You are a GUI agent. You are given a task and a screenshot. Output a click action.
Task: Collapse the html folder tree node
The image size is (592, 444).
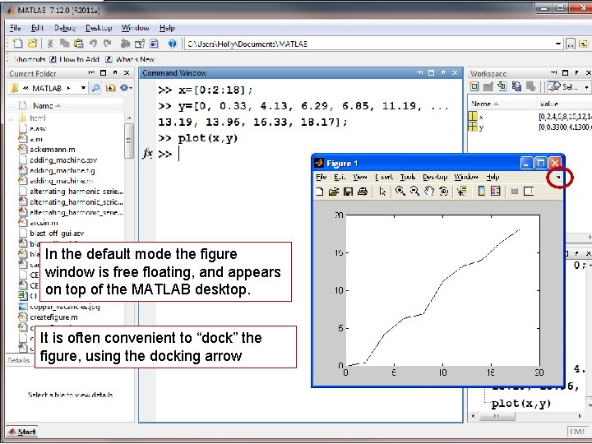click(x=11, y=118)
